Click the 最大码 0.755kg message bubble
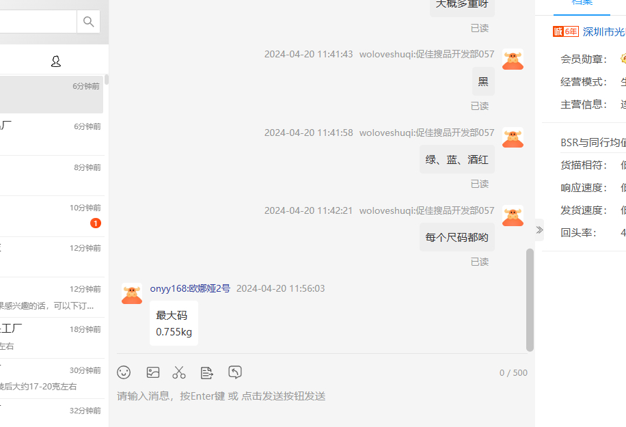 (174, 323)
